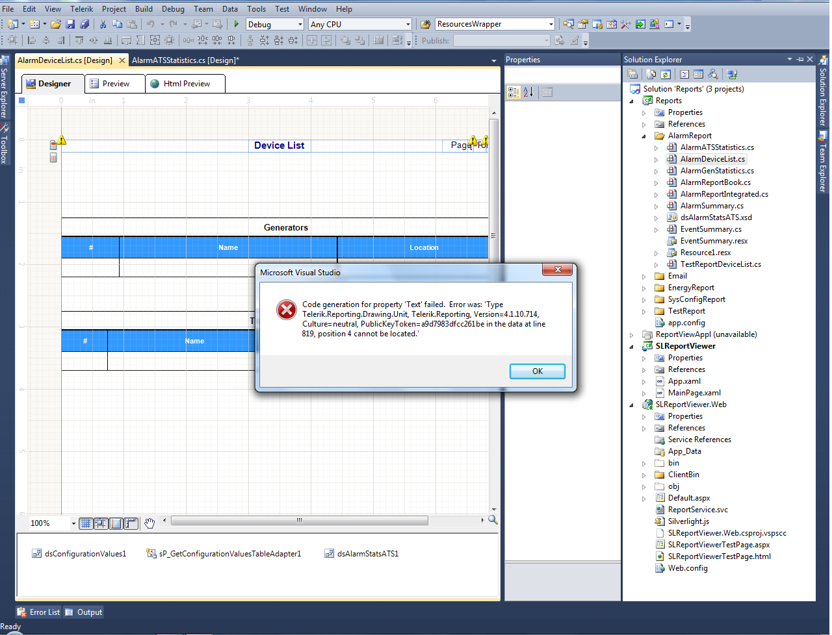Image resolution: width=832 pixels, height=635 pixels.
Task: Open Team Explorer side tab
Action: click(823, 162)
